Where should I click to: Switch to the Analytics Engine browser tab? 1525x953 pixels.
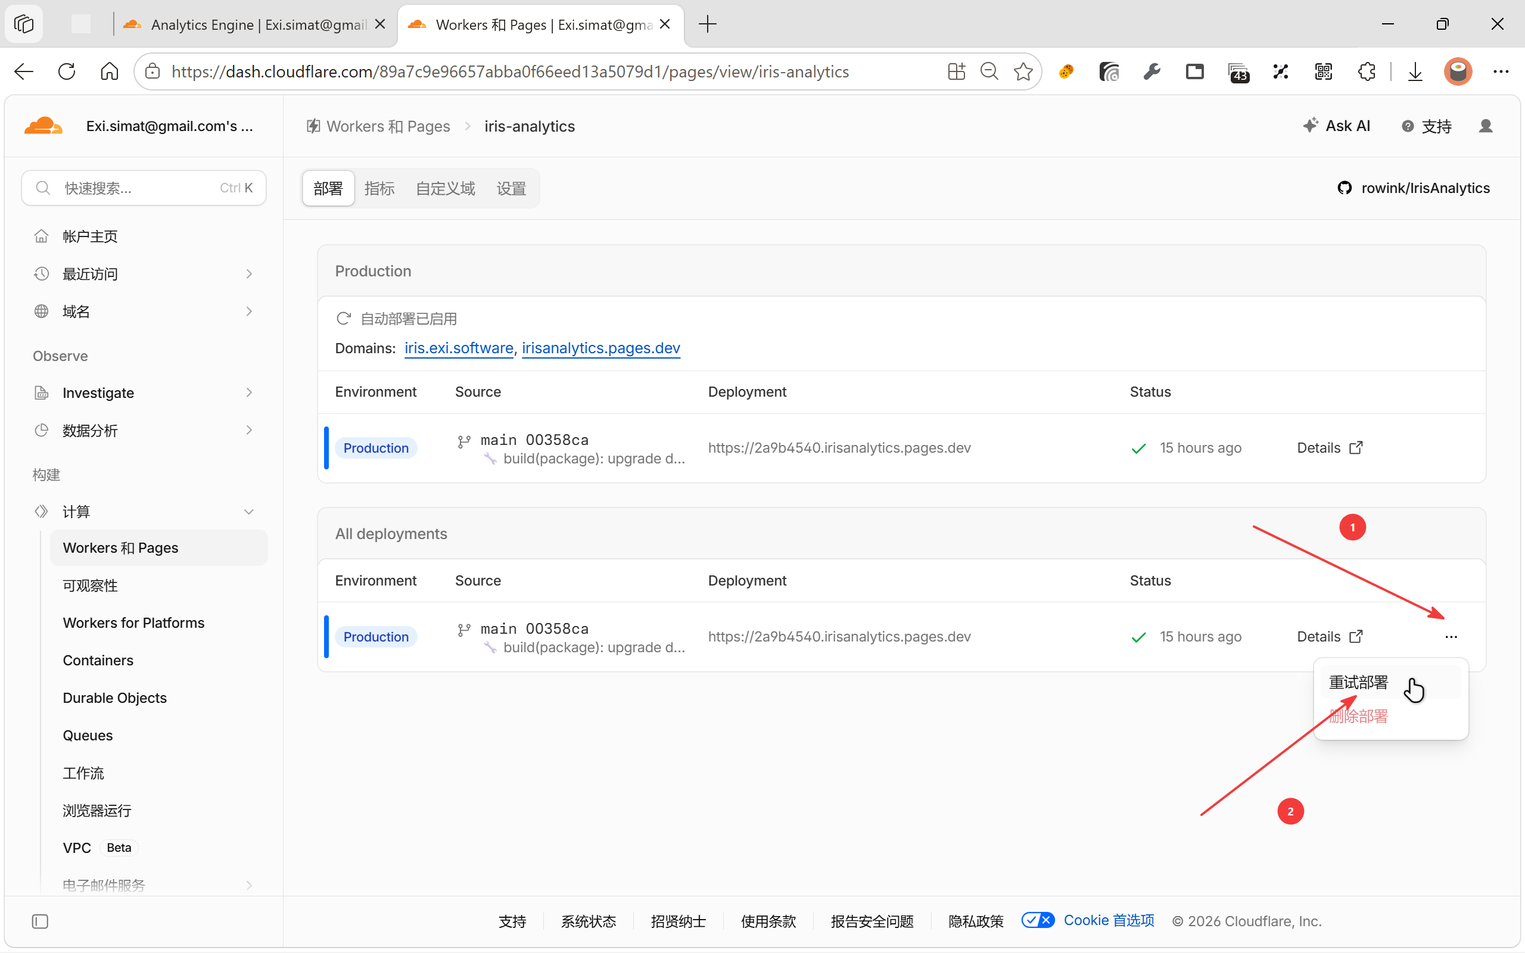point(254,24)
